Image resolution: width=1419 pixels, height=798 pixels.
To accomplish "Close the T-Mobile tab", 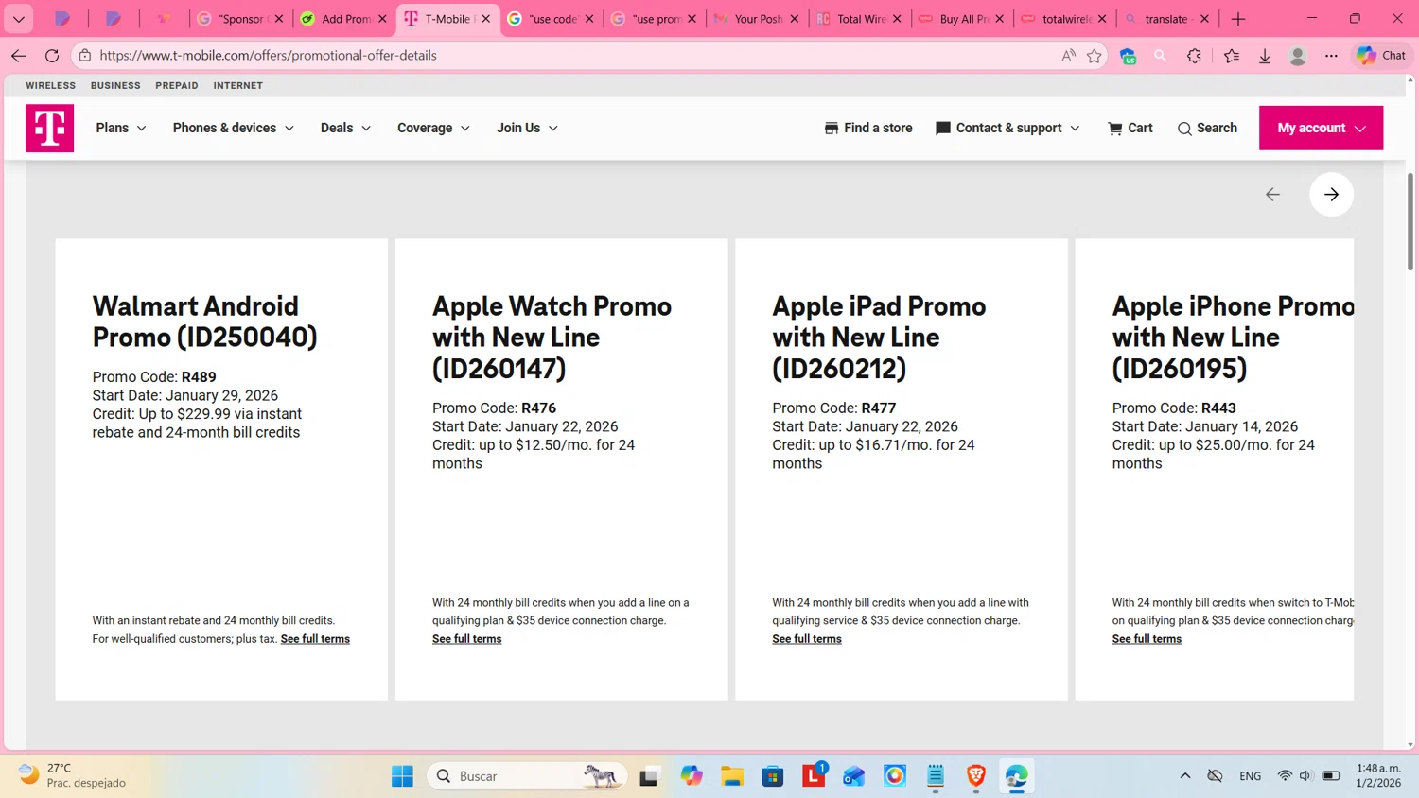I will 486,19.
